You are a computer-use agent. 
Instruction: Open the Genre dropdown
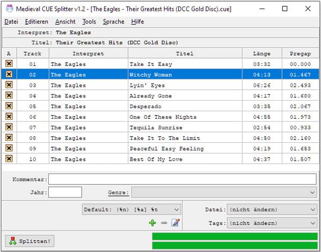point(224,192)
